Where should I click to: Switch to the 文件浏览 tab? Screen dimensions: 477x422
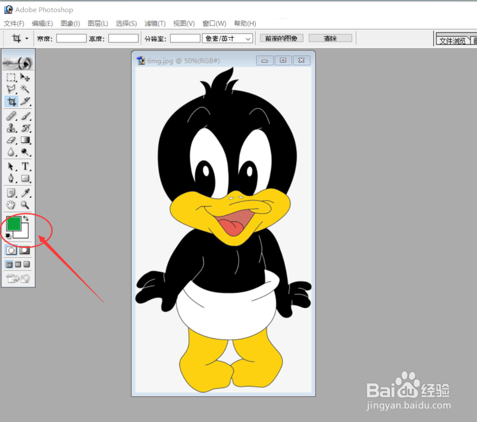coord(452,41)
